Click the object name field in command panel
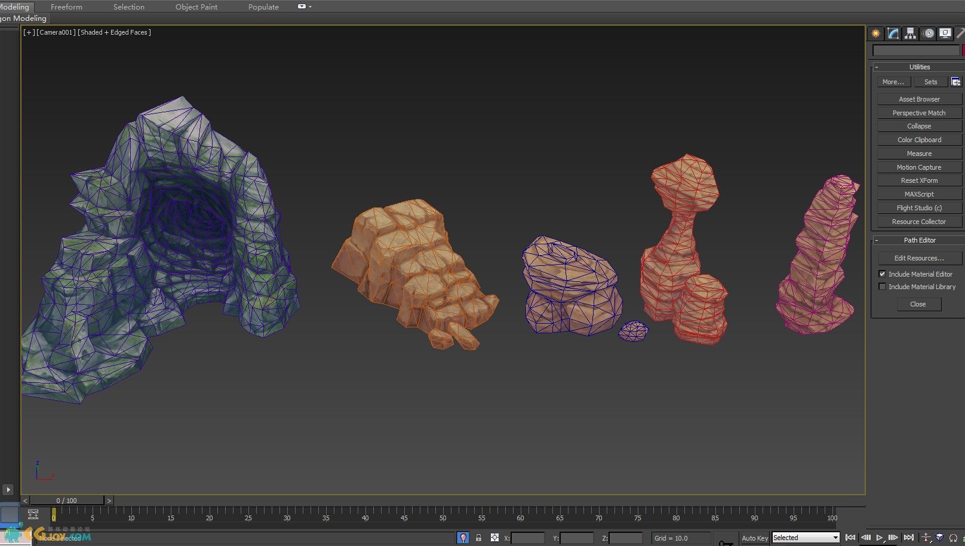The height and width of the screenshot is (546, 965). [x=915, y=51]
